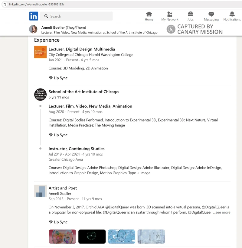242x248 pixels.
Task: Open the blue icy portrait media thumbnail
Action: click(122, 237)
